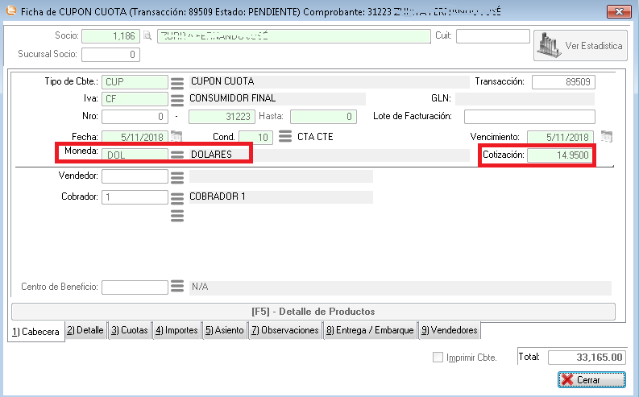Click the F5 Detalle de Productos bar
639x397 pixels.
(313, 312)
